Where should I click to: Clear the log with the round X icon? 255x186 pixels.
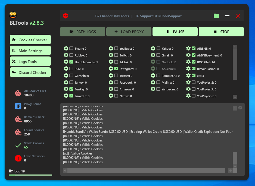coord(240,108)
